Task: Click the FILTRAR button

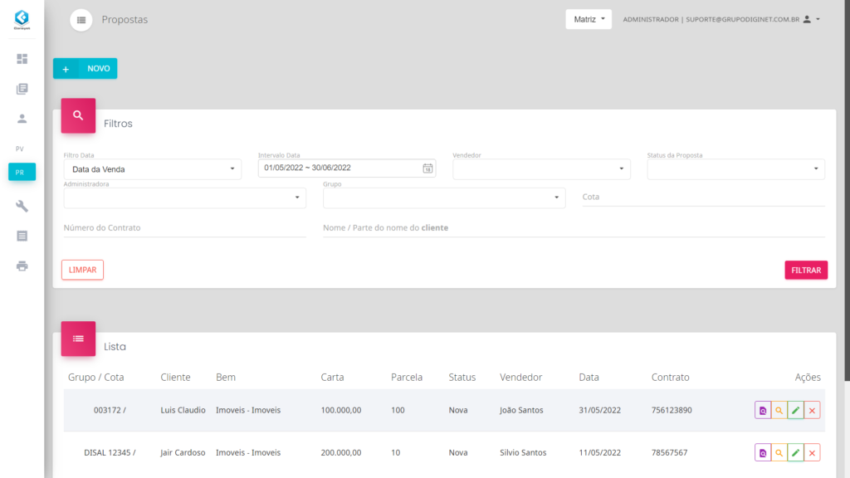Action: (x=805, y=270)
